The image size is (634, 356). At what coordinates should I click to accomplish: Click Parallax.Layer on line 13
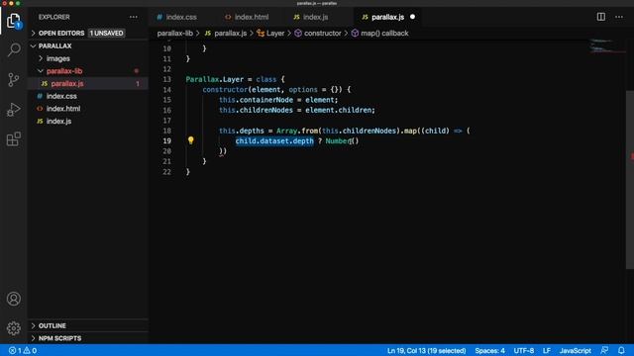[214, 79]
